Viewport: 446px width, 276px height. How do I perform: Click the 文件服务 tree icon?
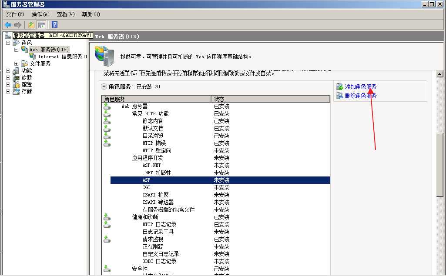24,63
